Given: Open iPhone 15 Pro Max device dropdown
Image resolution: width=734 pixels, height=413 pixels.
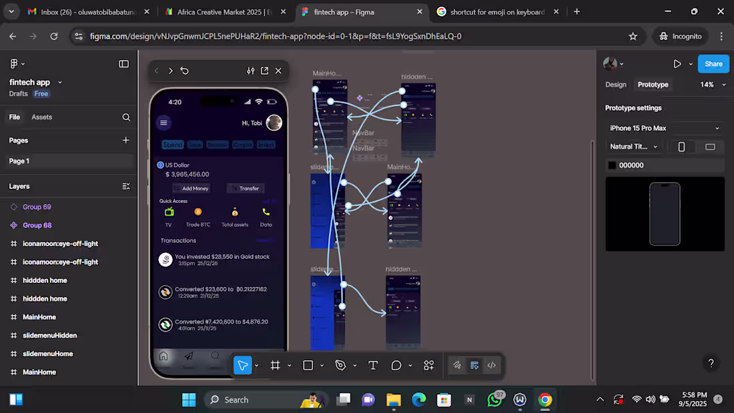Looking at the screenshot, I should pos(664,128).
